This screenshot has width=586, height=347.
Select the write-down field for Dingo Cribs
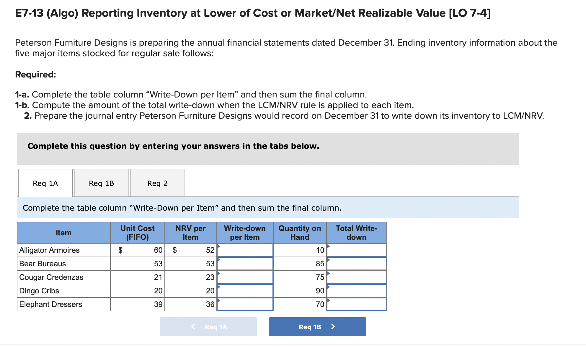[245, 291]
